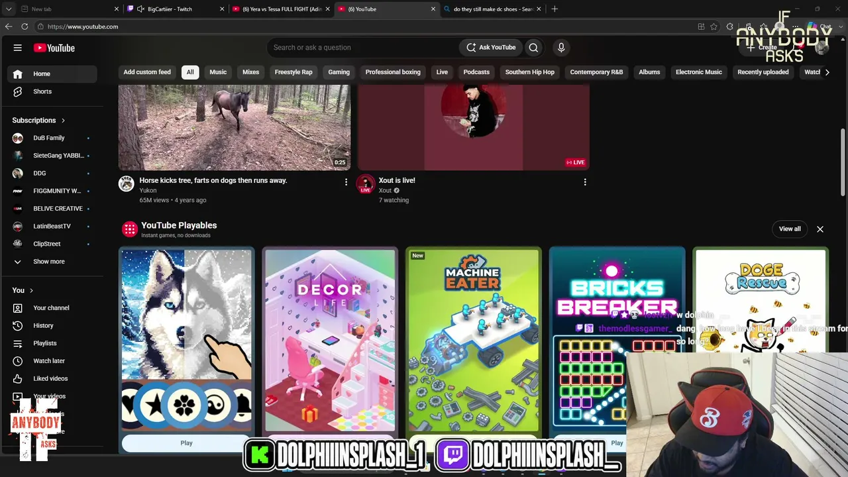Select the Live filter chip
This screenshot has width=848, height=477.
point(442,72)
